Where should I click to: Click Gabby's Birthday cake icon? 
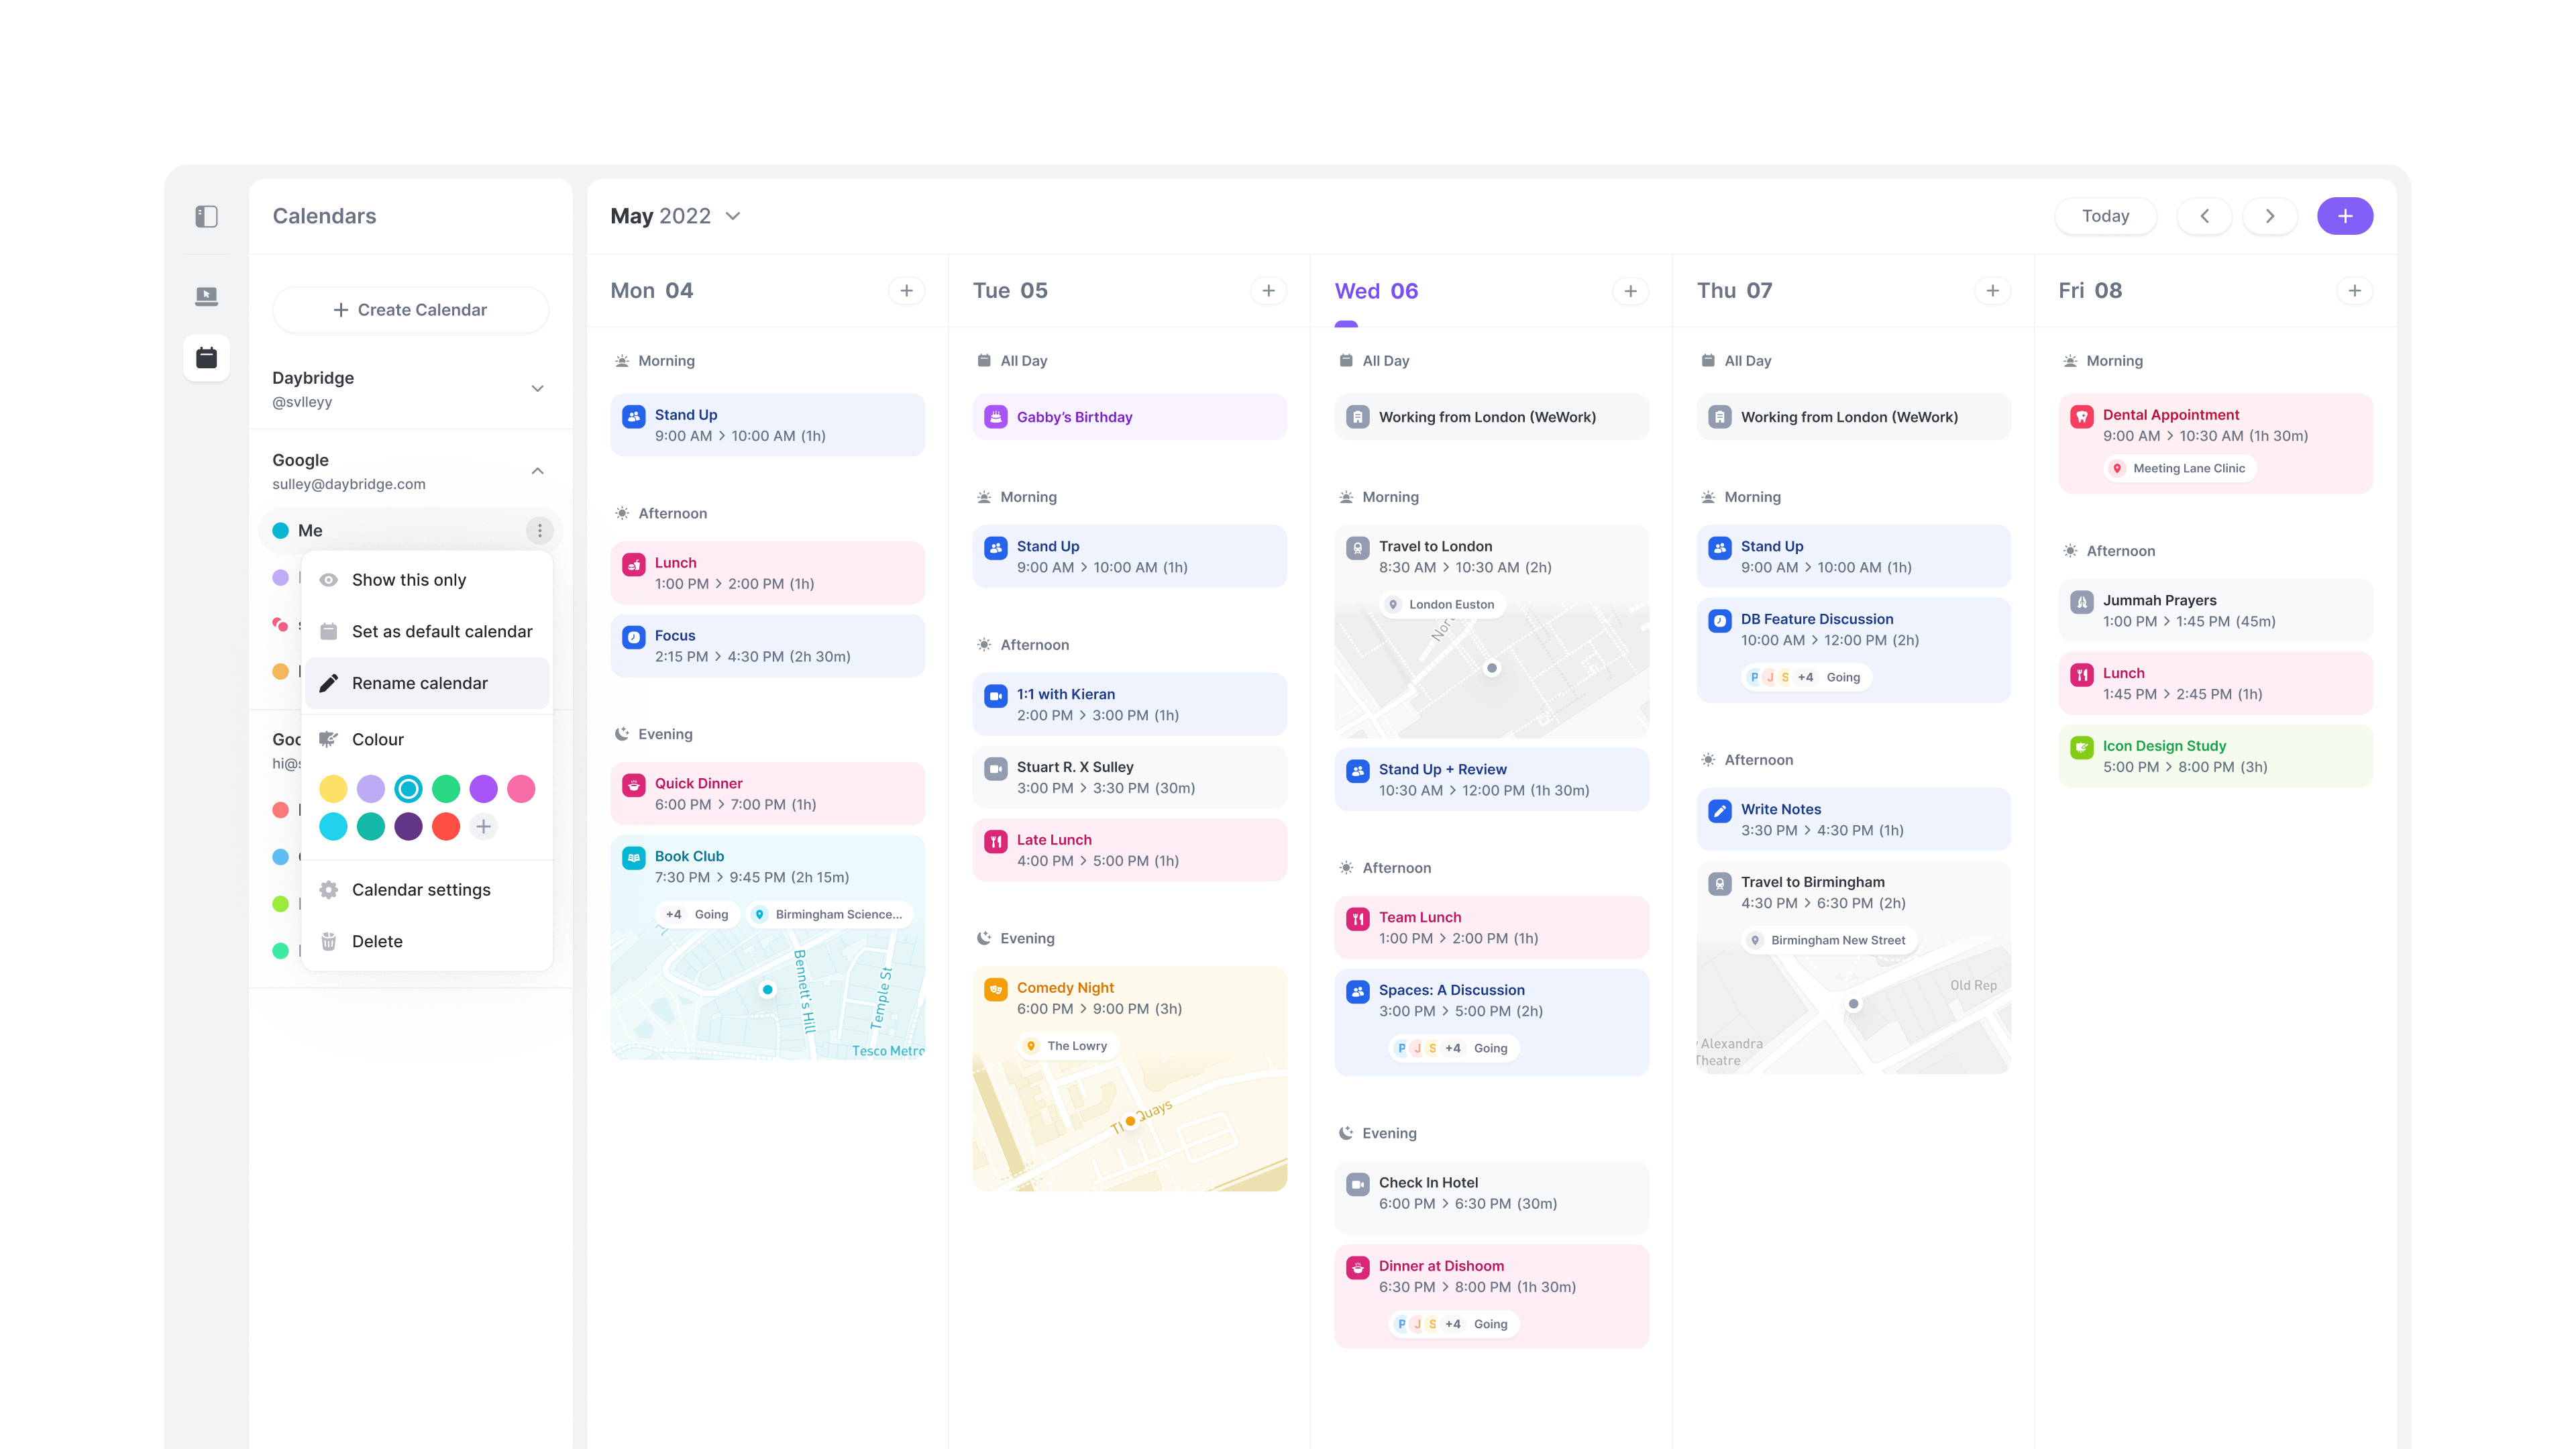click(995, 417)
